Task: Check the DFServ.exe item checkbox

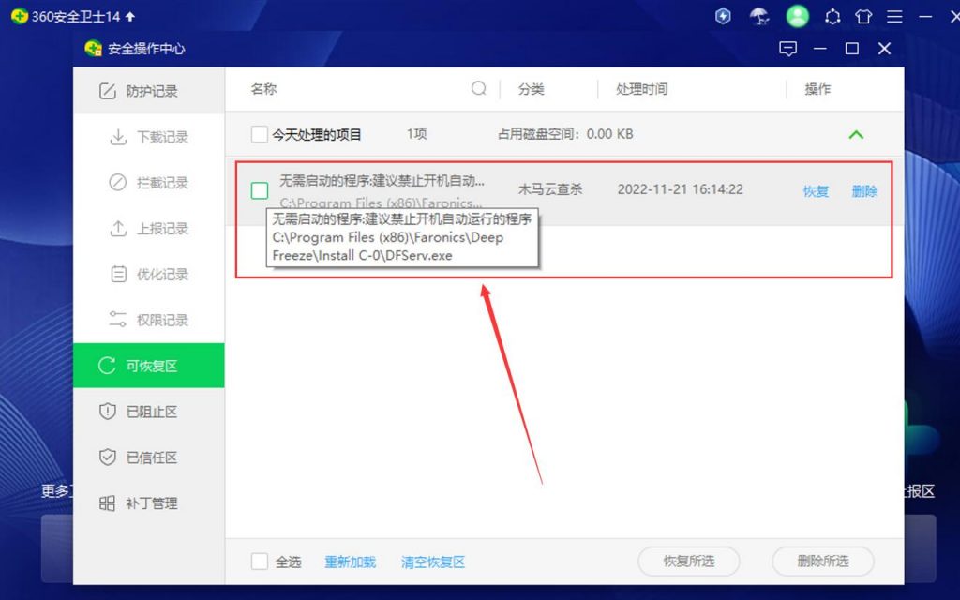Action: (260, 191)
